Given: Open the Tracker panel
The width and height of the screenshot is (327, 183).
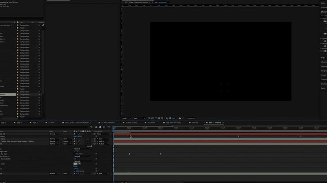Looking at the screenshot, I should (323, 75).
